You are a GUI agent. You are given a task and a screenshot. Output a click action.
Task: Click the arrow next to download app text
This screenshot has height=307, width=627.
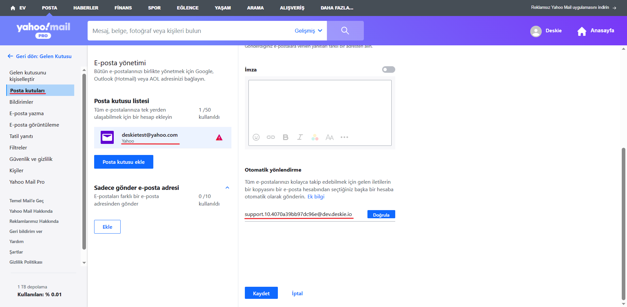point(615,8)
